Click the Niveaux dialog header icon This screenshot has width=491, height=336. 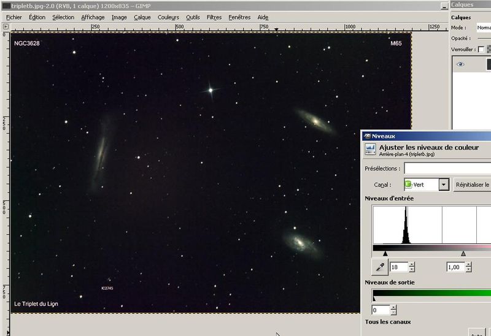[x=370, y=150]
